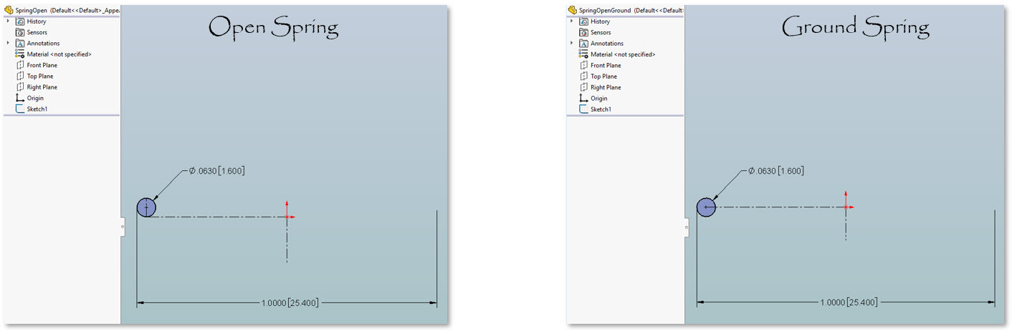
Task: Select 'Right Plane' label in SpringOpenGround tree
Action: click(x=606, y=87)
